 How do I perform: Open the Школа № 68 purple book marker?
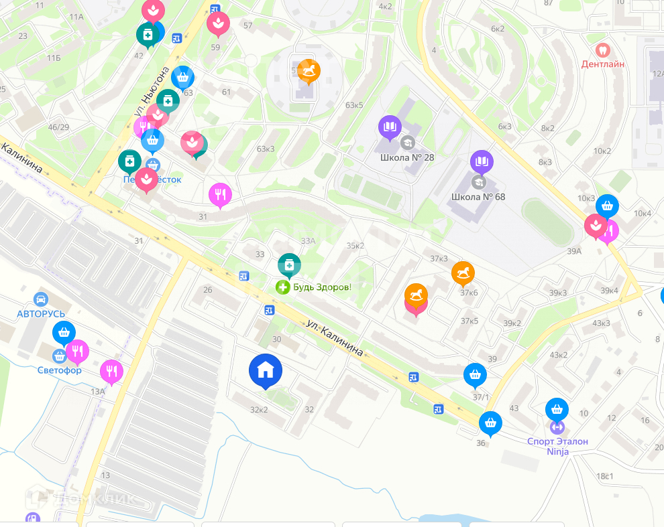[482, 163]
